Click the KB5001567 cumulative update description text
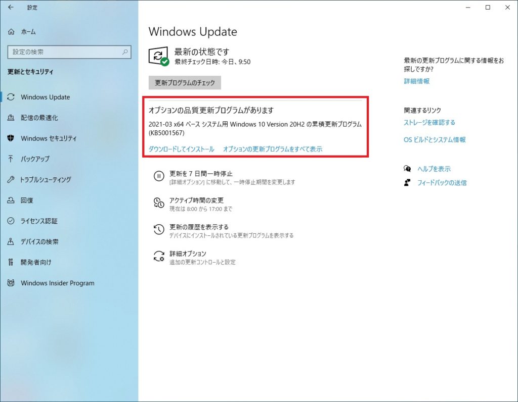 tap(255, 128)
